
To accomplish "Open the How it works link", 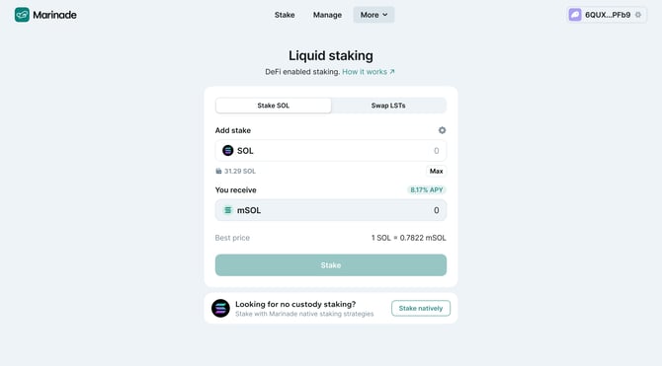I will 369,72.
